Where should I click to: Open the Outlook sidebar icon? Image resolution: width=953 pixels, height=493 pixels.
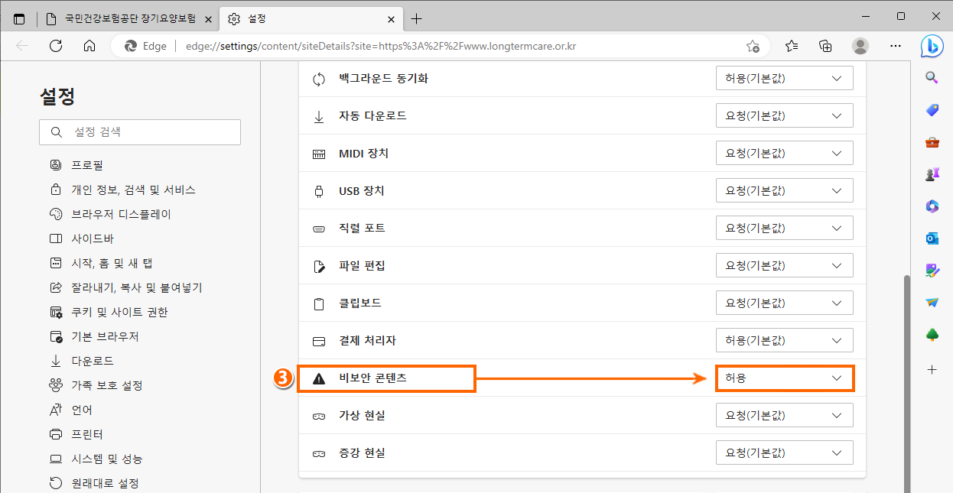click(x=932, y=238)
